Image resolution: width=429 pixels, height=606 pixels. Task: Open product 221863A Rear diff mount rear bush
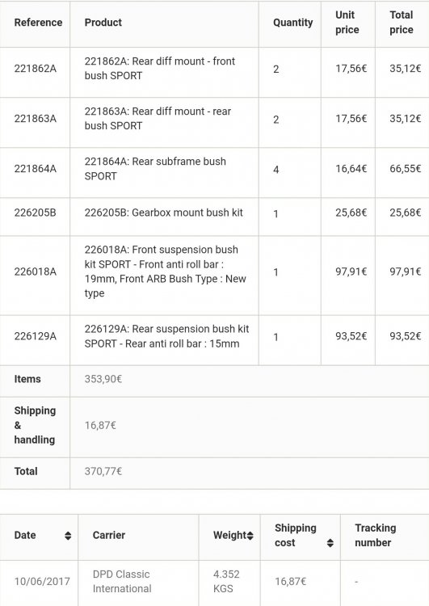tap(158, 119)
